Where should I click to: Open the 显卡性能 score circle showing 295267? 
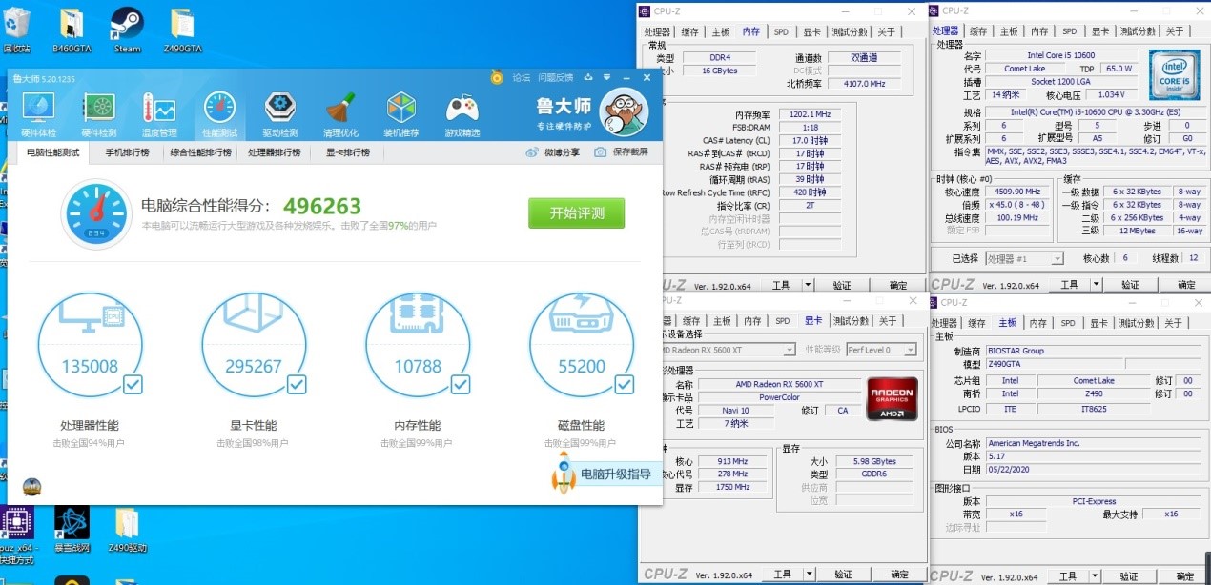(x=254, y=345)
